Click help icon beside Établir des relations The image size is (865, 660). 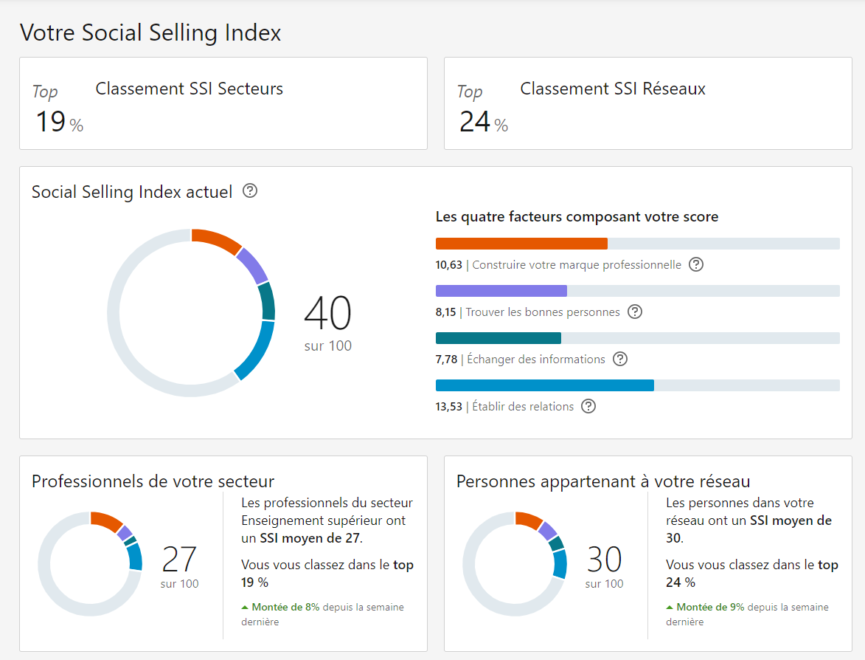coord(588,406)
